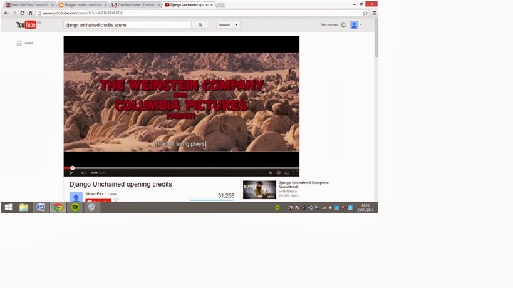Close the Django Unchained tab
The image size is (513, 288).
(x=212, y=5)
